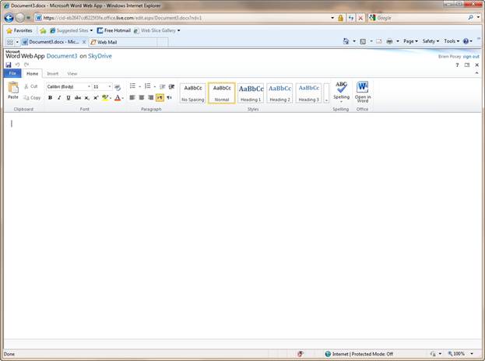The image size is (485, 361).
Task: Decrease the paragraph indent
Action: pos(163,86)
